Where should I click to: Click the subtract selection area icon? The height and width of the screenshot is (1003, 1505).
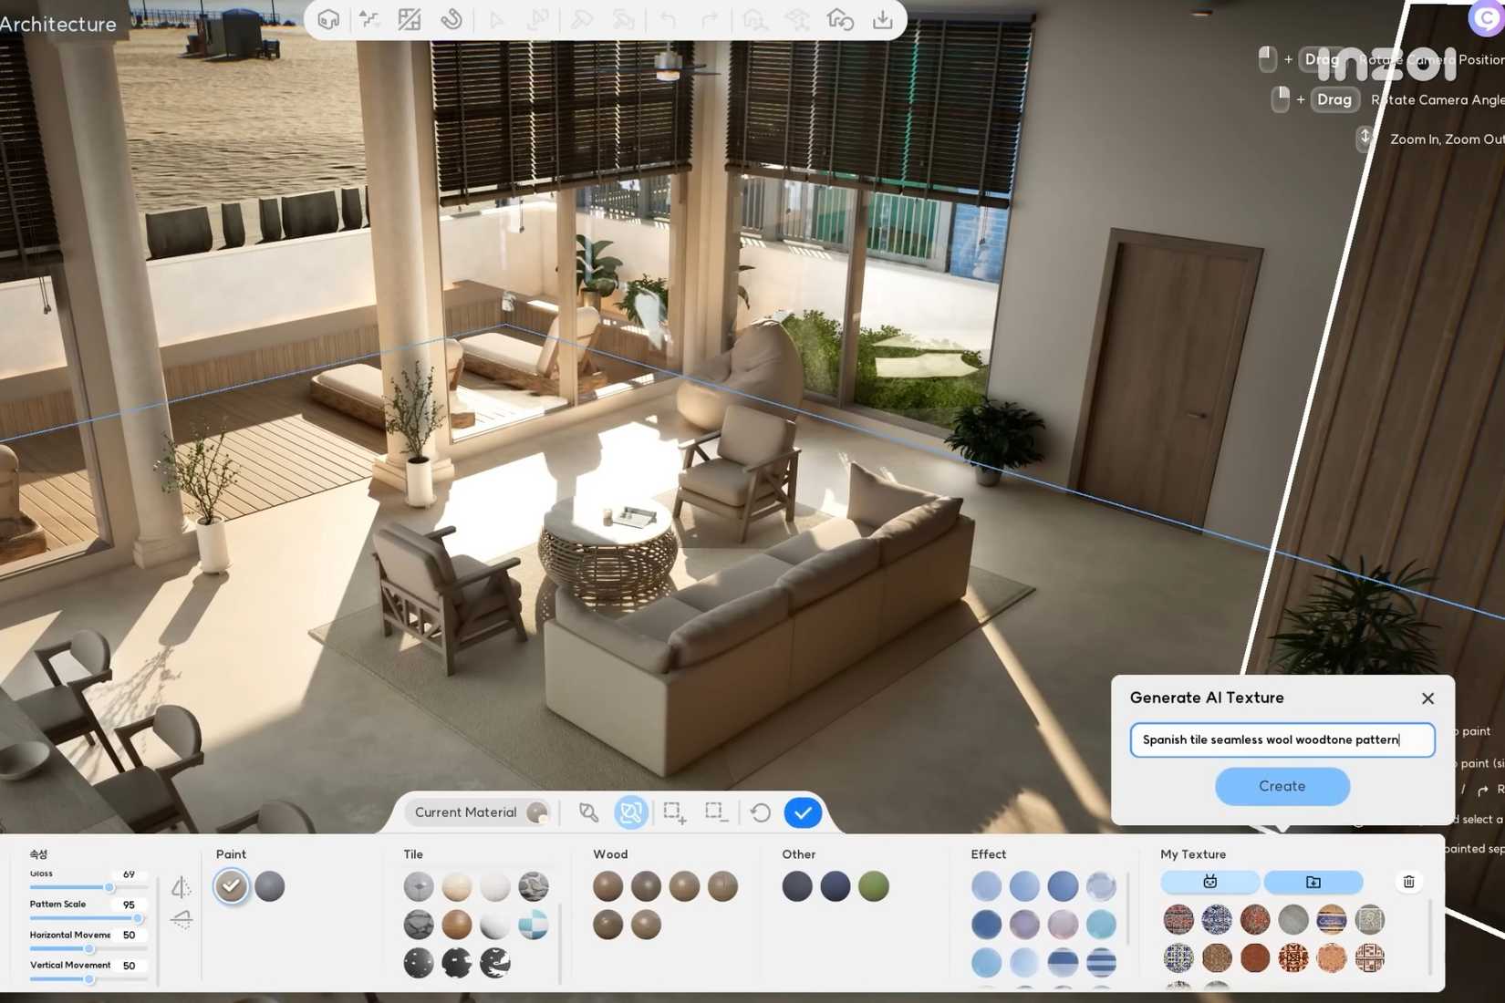(716, 812)
